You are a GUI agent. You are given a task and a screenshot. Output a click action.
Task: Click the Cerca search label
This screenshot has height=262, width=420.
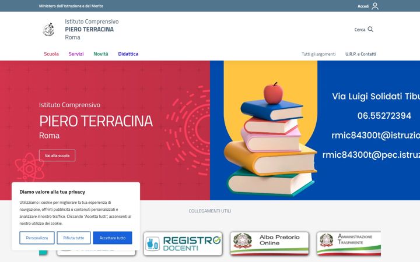click(360, 30)
